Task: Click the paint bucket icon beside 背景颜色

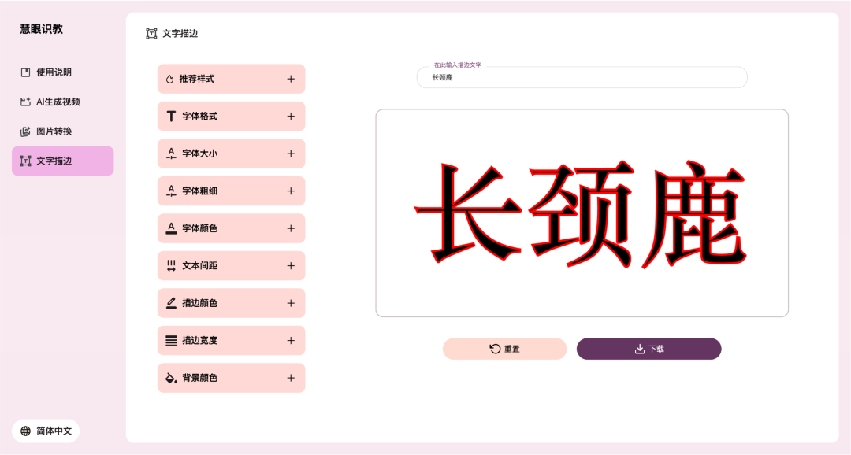Action: pos(171,378)
